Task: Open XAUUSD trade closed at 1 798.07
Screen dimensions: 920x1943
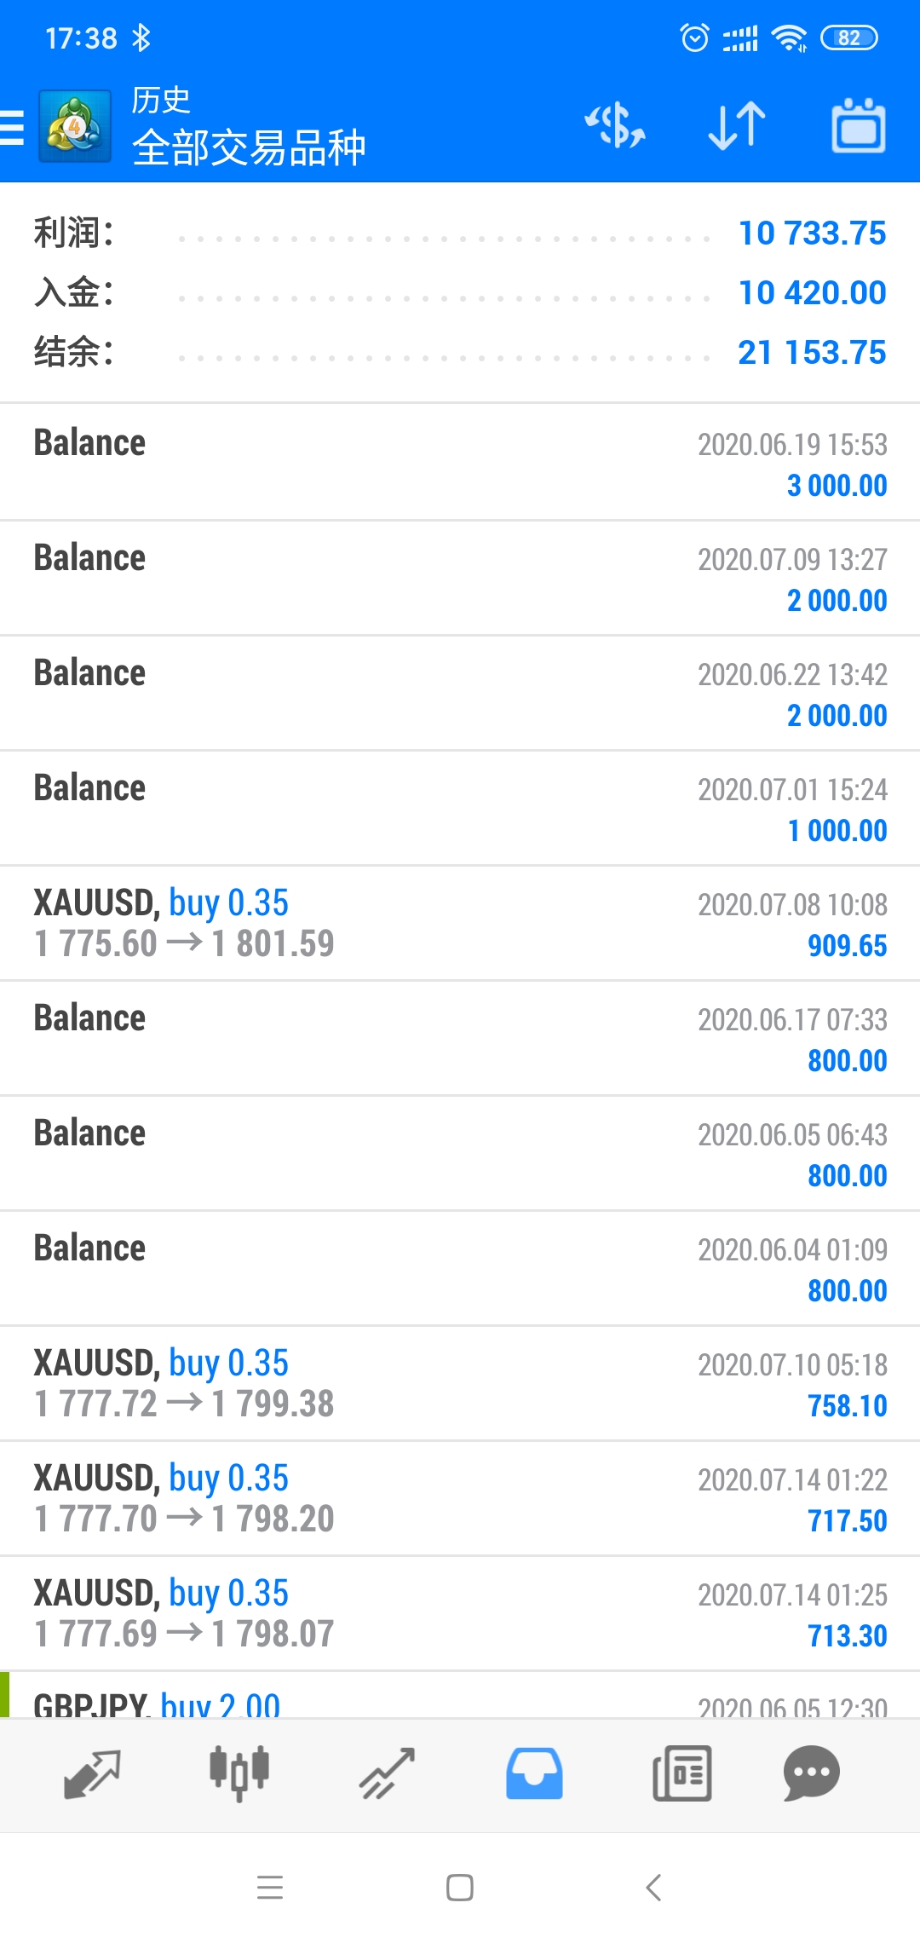Action: [x=460, y=1613]
